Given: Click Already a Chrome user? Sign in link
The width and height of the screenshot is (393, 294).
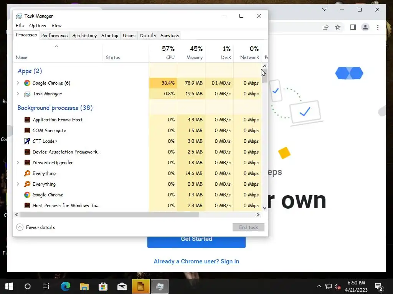Looking at the screenshot, I should (x=196, y=261).
